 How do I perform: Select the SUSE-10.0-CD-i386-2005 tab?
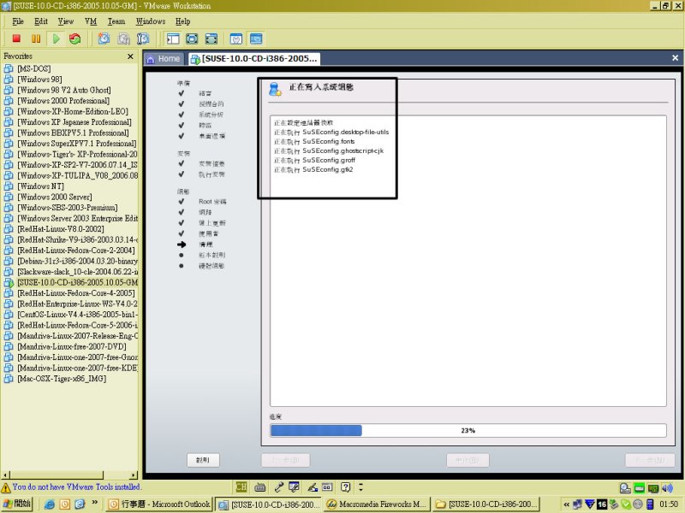tap(254, 58)
